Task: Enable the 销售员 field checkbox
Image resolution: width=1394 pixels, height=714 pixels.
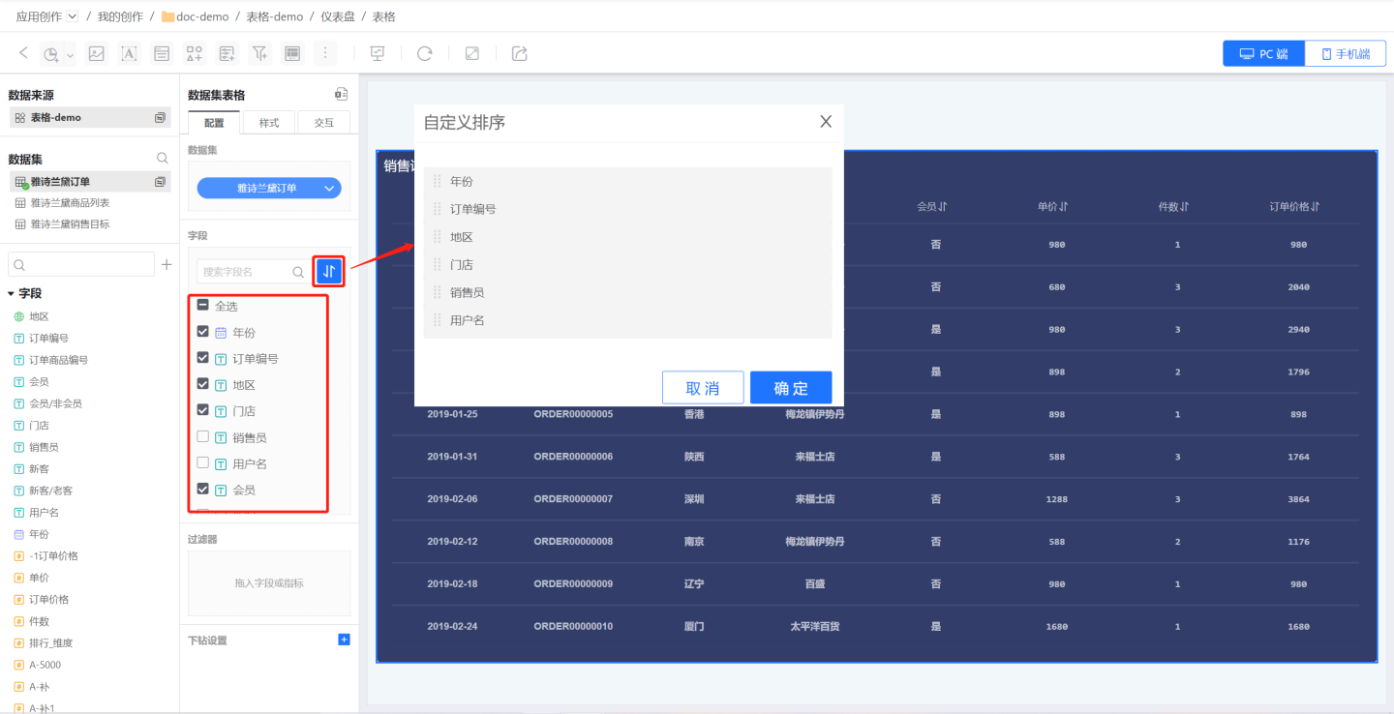Action: 203,437
